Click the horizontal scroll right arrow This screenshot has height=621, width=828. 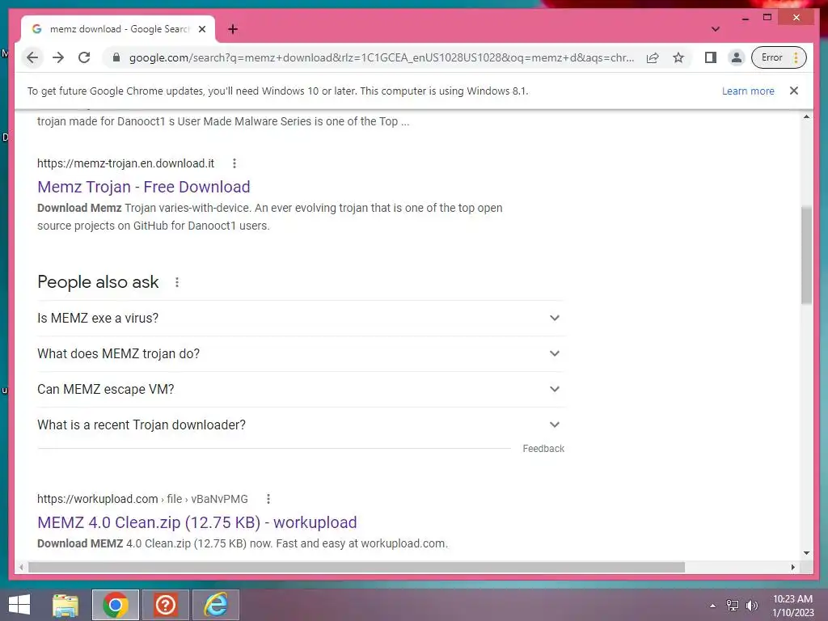click(x=793, y=567)
